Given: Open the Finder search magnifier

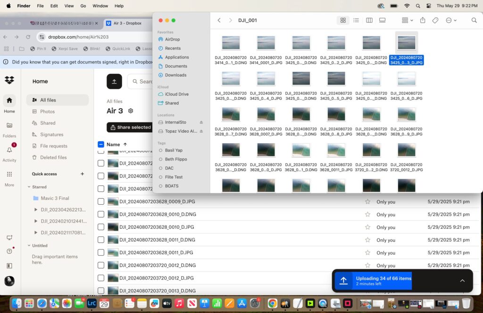Looking at the screenshot, I should [x=474, y=20].
